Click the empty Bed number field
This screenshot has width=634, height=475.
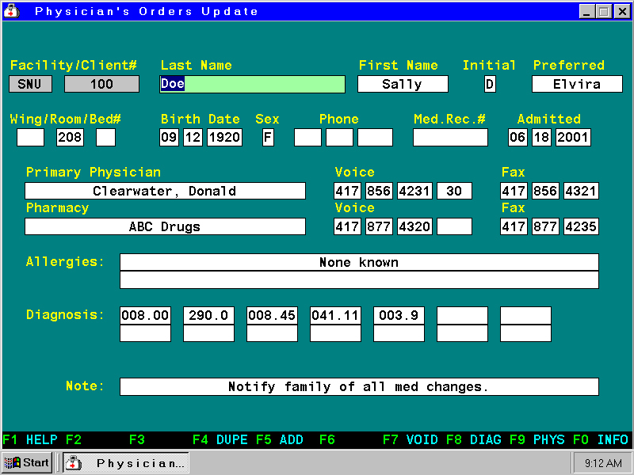pos(105,137)
